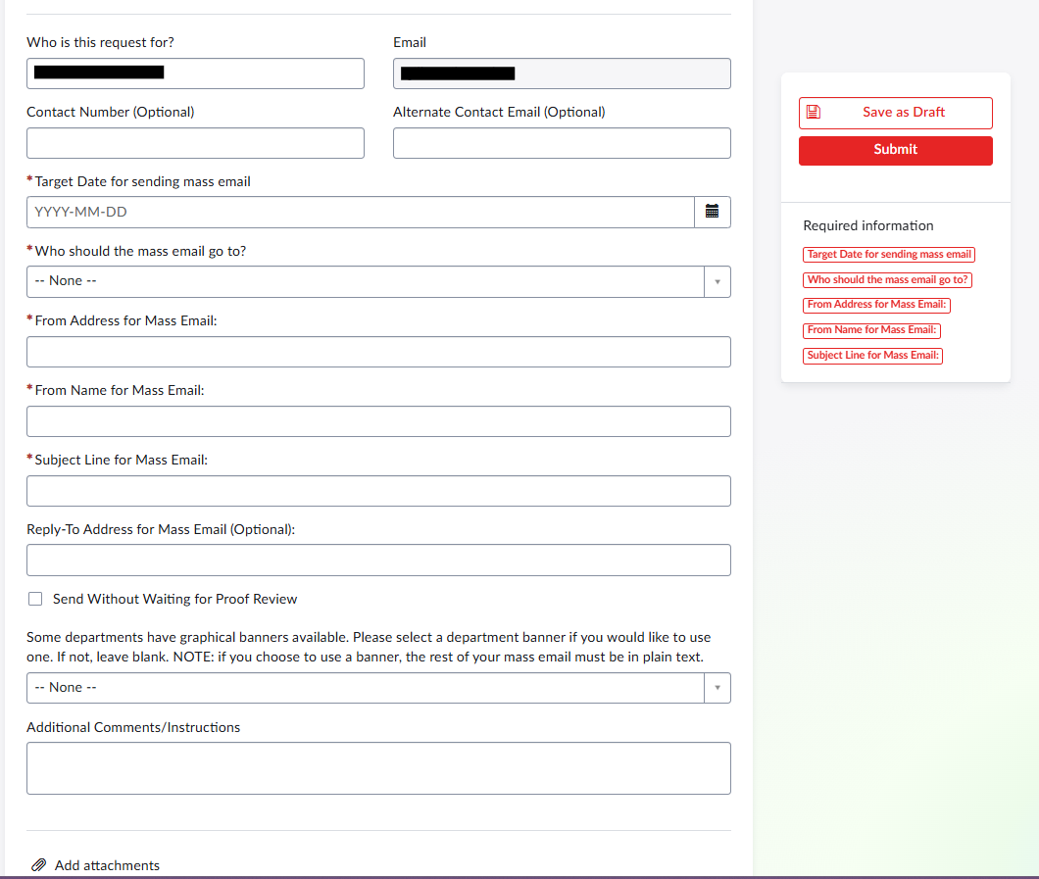The image size is (1039, 879).
Task: Click the Alternate Contact Email field
Action: (562, 143)
